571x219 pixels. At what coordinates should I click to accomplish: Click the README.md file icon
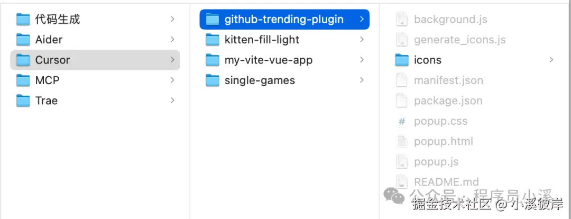point(402,182)
